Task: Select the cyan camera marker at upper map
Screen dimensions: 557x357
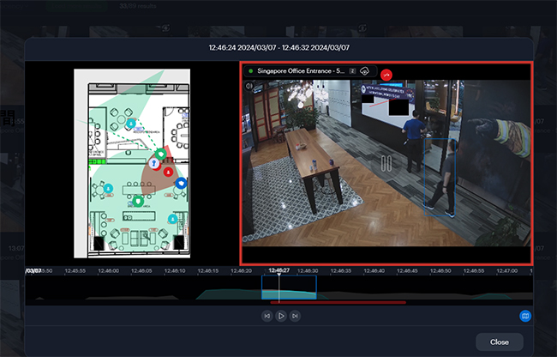Action: pyautogui.click(x=130, y=124)
